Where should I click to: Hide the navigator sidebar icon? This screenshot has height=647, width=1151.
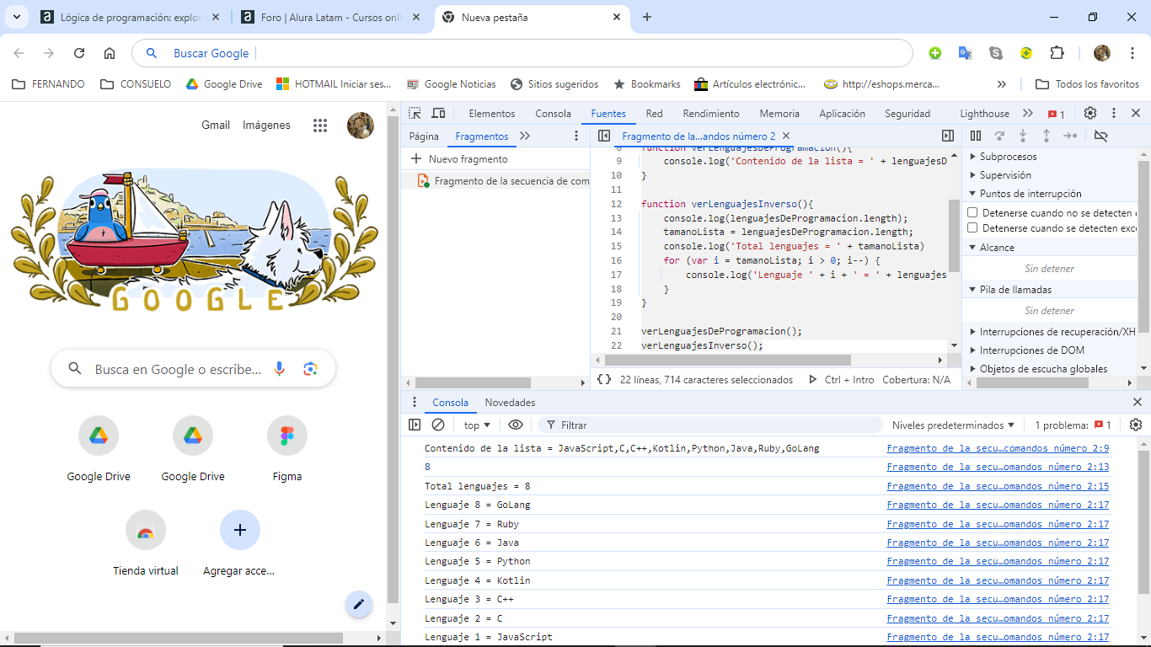[603, 136]
